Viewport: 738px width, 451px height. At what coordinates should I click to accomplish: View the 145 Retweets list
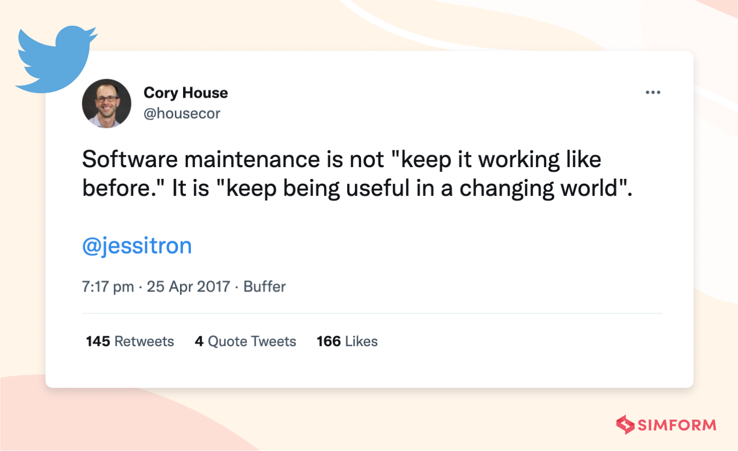[130, 341]
